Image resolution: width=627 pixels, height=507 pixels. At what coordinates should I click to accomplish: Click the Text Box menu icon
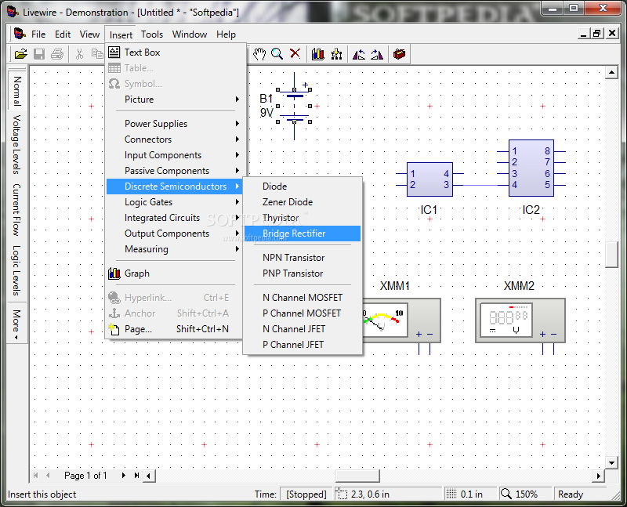[x=114, y=53]
